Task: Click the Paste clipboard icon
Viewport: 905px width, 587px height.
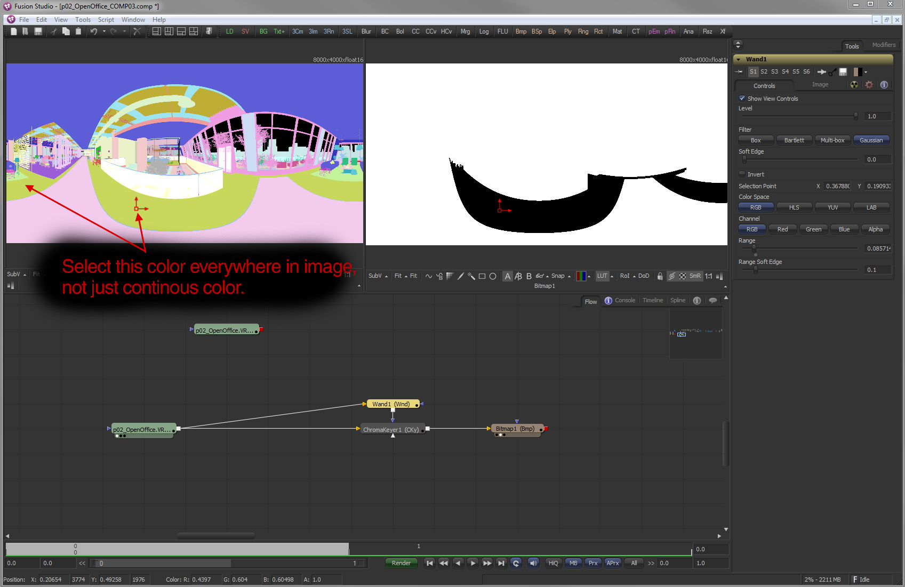Action: pyautogui.click(x=78, y=31)
